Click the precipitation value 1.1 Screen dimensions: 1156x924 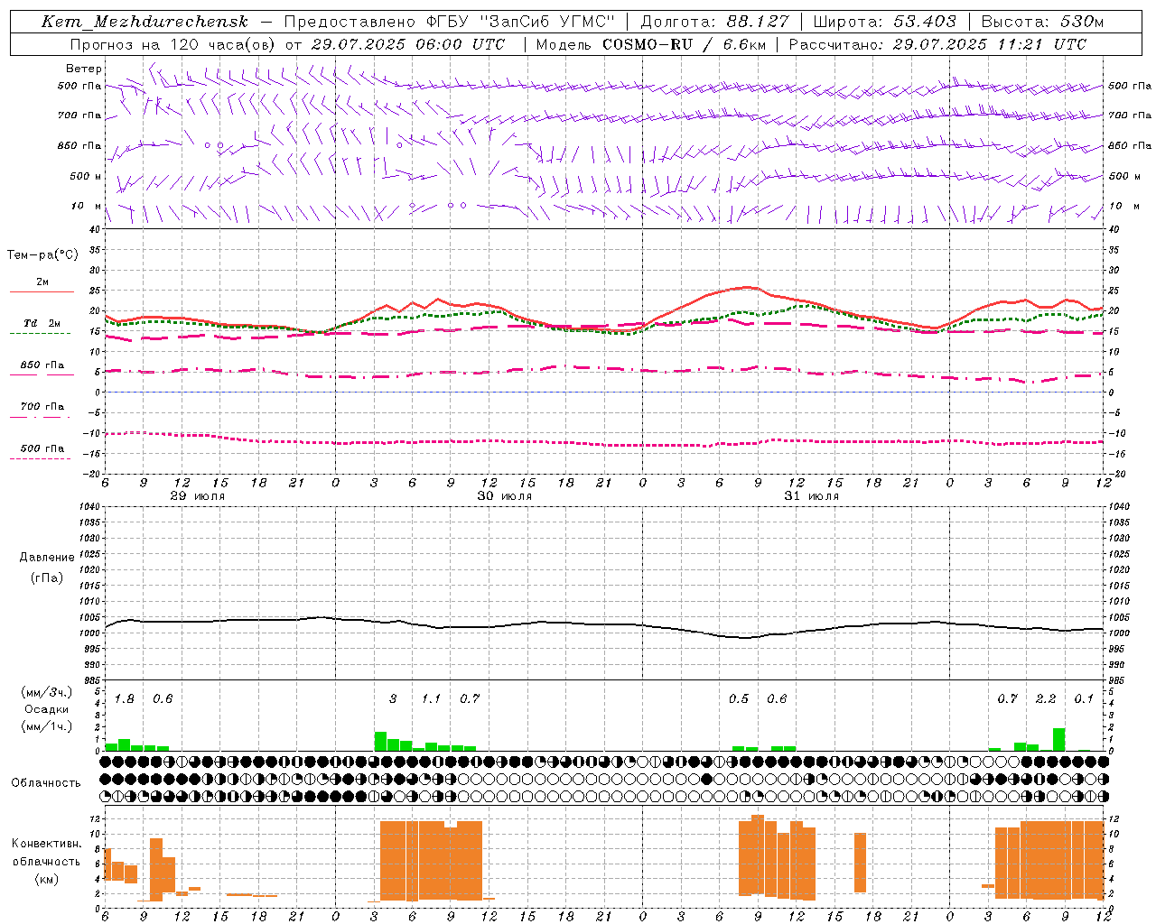[432, 699]
